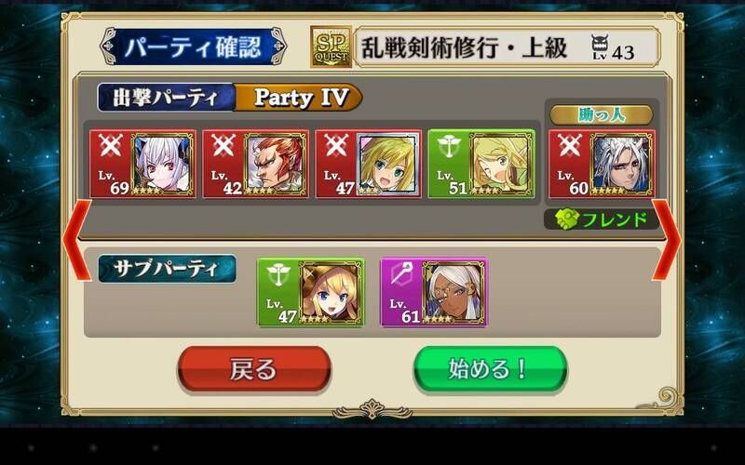Screen dimensions: 745x465
Task: Select the Lv. 60 helper character card
Action: tap(602, 164)
